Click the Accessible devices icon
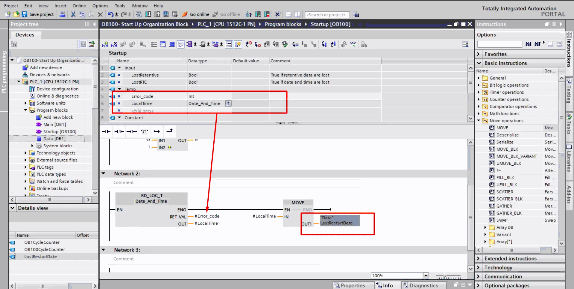 click(249, 14)
